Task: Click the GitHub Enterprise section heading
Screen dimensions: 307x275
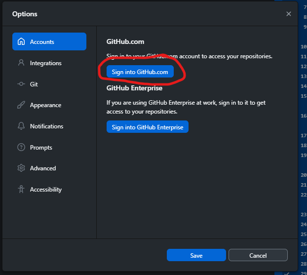Action: point(134,88)
